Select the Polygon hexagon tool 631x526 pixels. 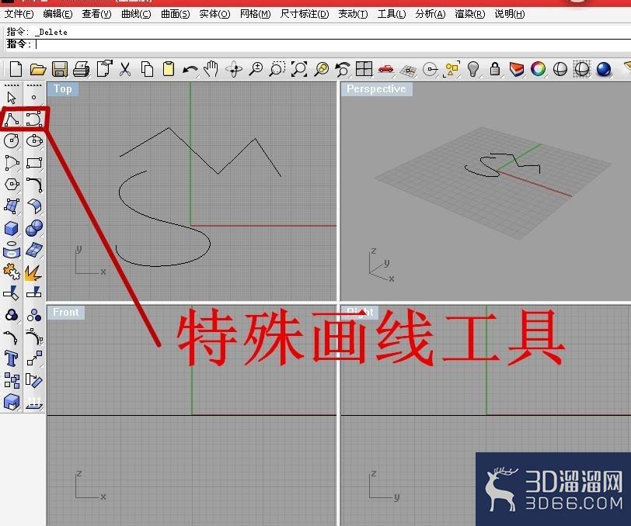pyautogui.click(x=12, y=185)
